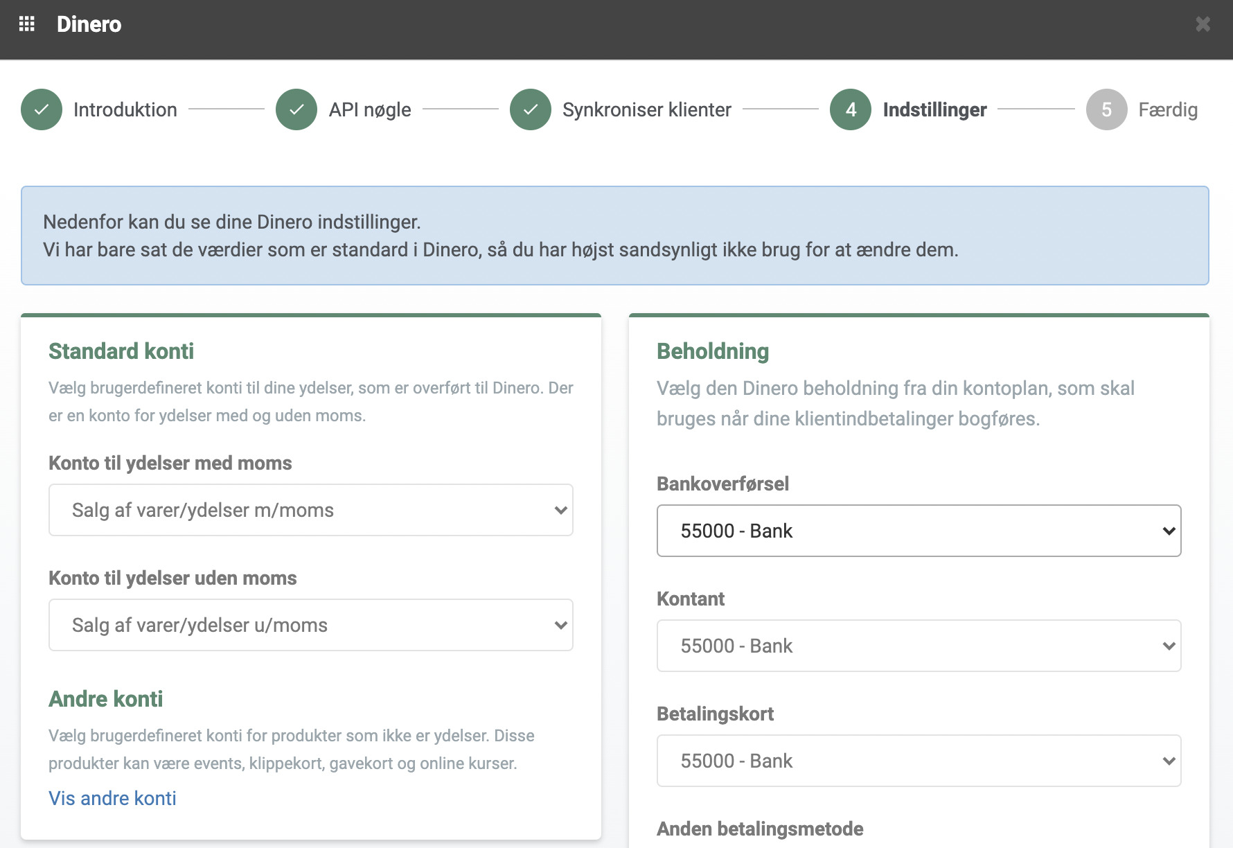The image size is (1233, 848).
Task: Click the Beholdning heading
Action: 713,351
